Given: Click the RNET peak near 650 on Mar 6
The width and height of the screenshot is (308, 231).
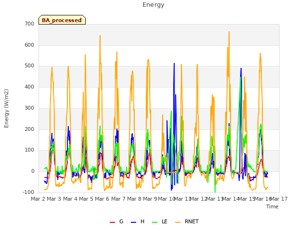Looking at the screenshot, I should [x=100, y=36].
